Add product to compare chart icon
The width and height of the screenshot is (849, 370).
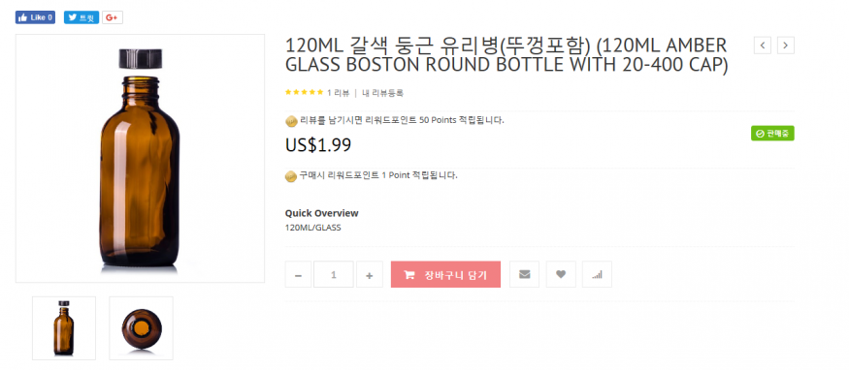coord(597,274)
